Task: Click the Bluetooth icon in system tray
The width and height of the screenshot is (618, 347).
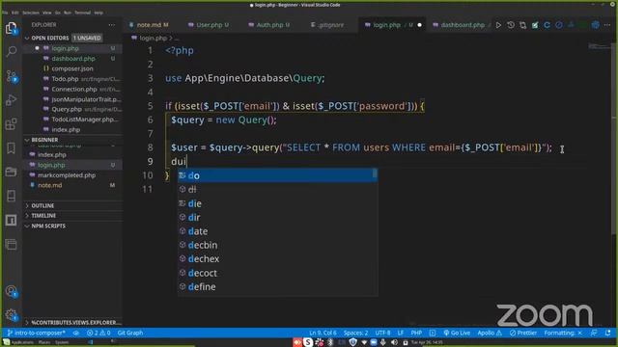Action: (330, 343)
